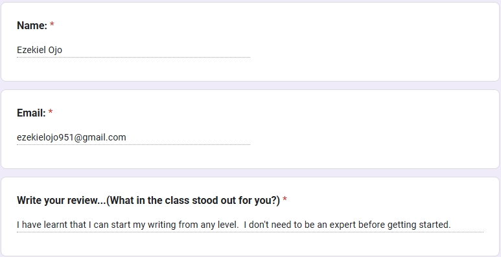Click the red asterisk after the review question
The height and width of the screenshot is (257, 501).
[x=285, y=199]
